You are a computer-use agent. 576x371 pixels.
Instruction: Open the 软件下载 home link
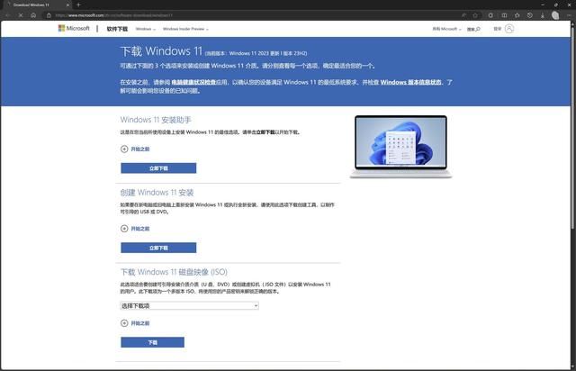click(x=117, y=29)
